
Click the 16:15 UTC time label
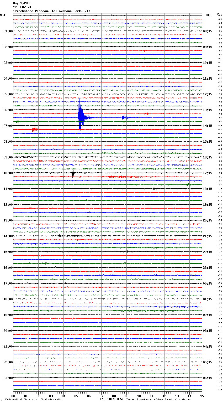[208, 157]
